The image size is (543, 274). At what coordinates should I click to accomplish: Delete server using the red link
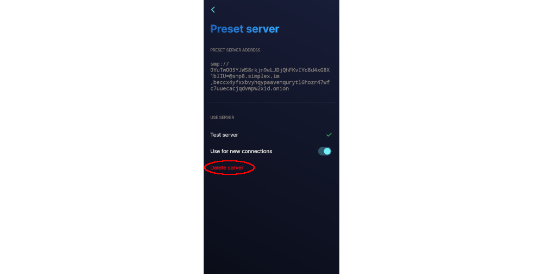pyautogui.click(x=227, y=168)
